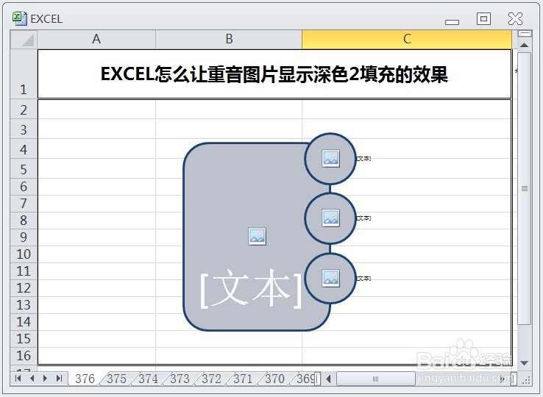
Task: Maximize the EXCEL window
Action: point(483,18)
